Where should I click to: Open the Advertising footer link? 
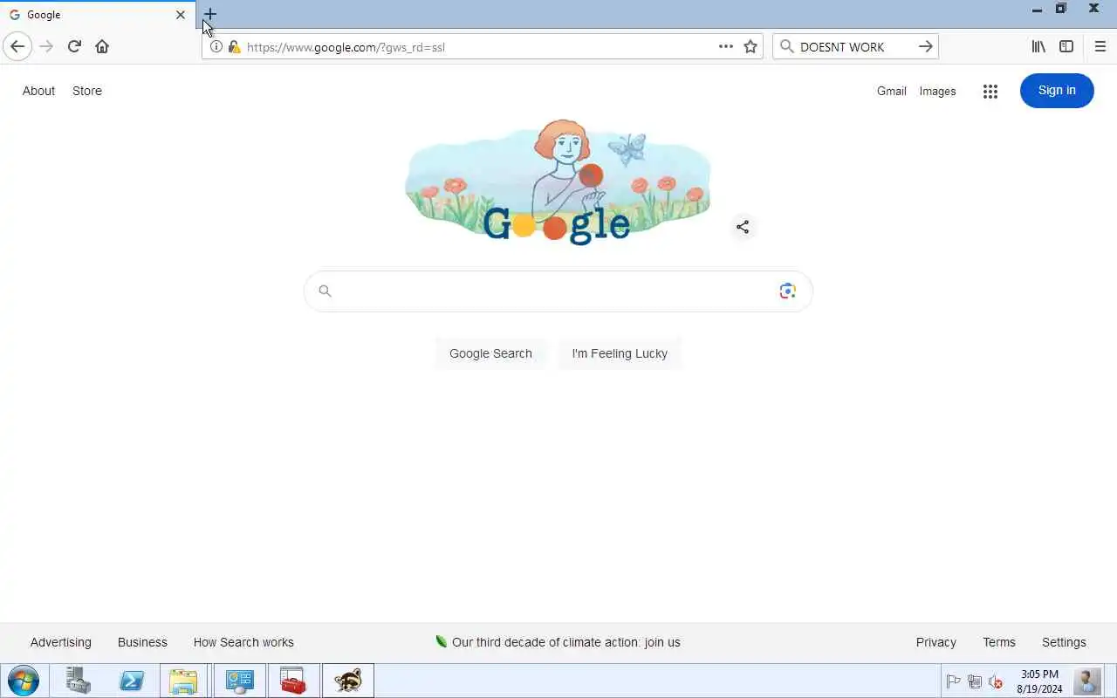click(60, 642)
